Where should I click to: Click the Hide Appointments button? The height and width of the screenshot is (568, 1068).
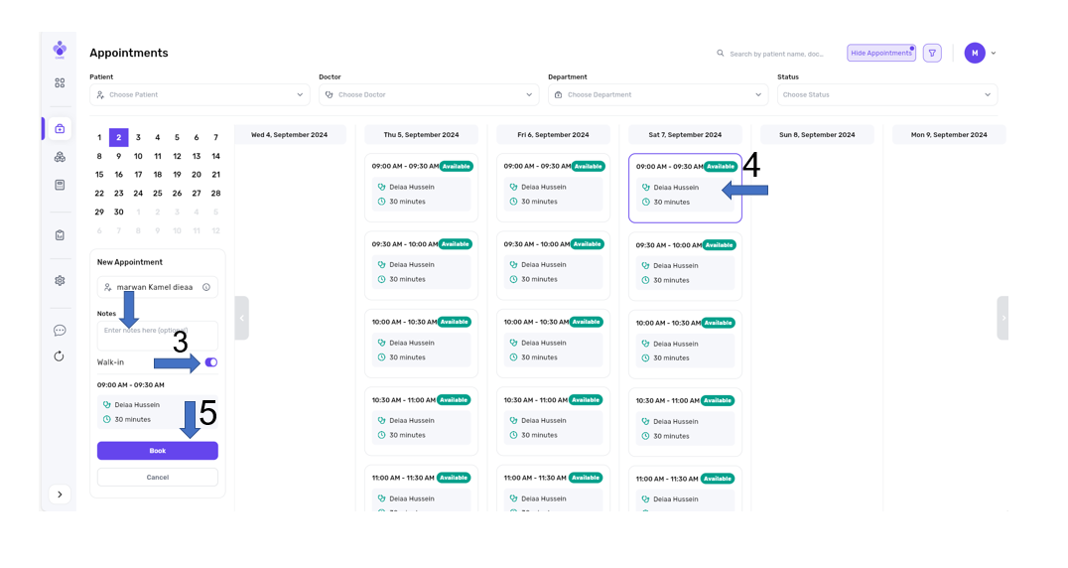pos(880,54)
